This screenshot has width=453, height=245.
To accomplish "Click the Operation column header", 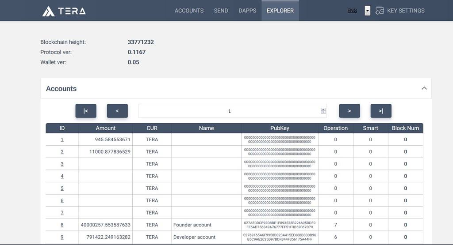I will (x=335, y=128).
